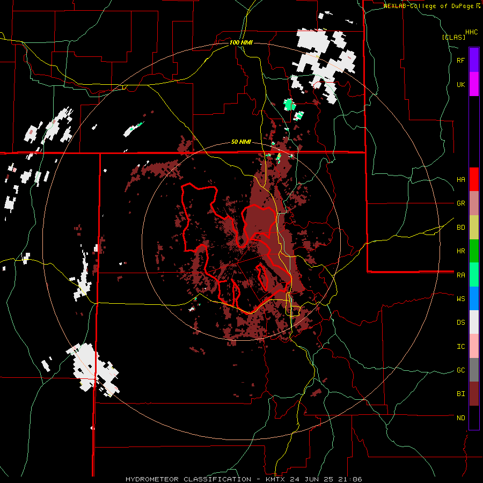Click the HHC product label
Viewport: 483px width, 483px height.
(x=471, y=32)
